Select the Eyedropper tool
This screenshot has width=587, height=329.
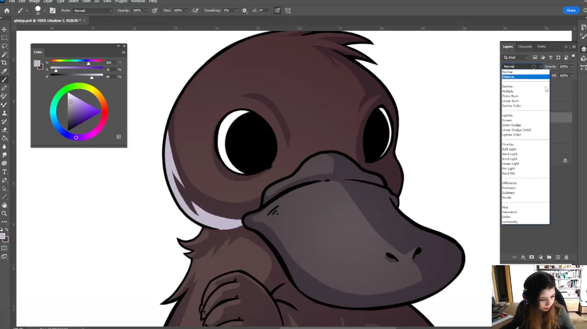5,71
